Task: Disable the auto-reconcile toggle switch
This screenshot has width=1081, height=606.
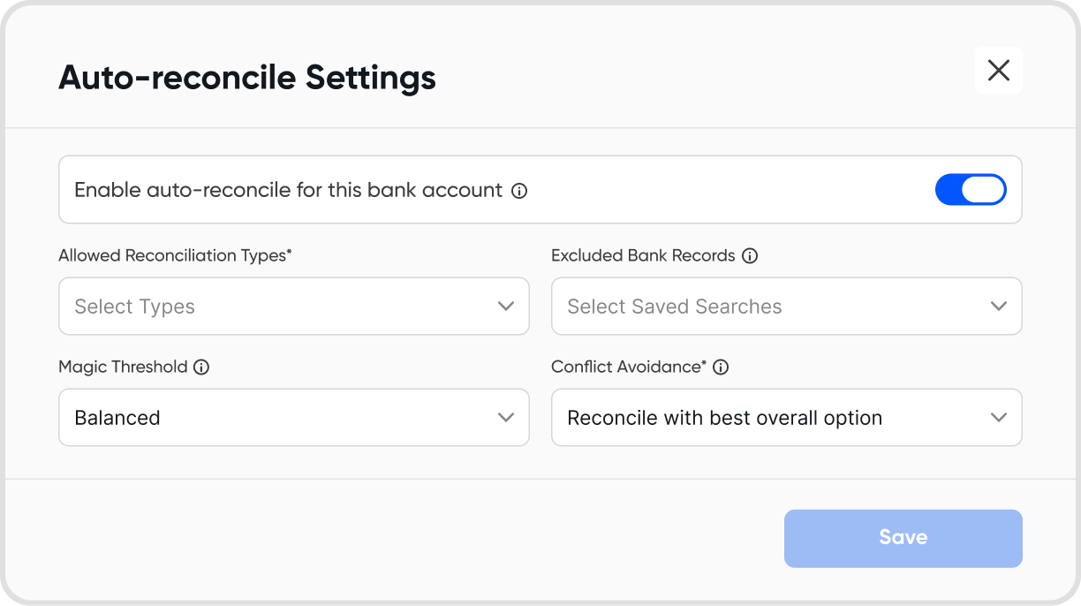Action: coord(971,190)
